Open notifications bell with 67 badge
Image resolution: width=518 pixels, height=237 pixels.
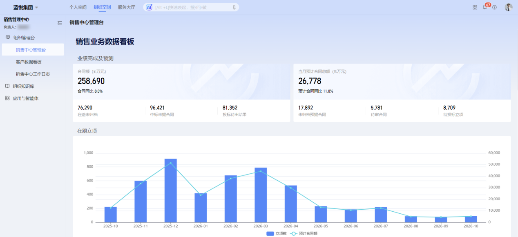click(485, 7)
